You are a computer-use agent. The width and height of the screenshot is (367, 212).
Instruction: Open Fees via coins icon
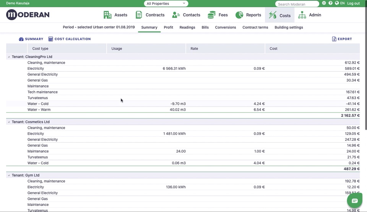click(x=211, y=15)
